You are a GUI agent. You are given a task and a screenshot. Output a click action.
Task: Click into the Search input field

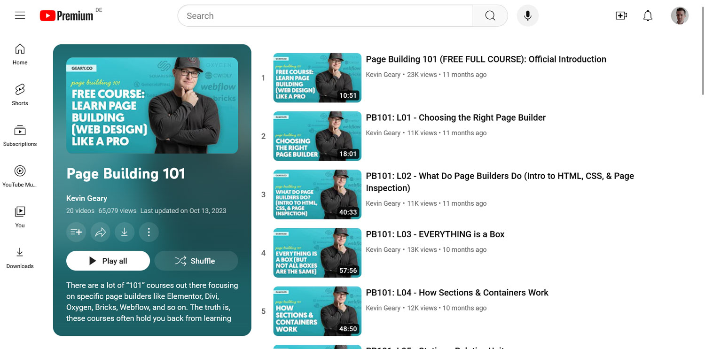pos(324,16)
